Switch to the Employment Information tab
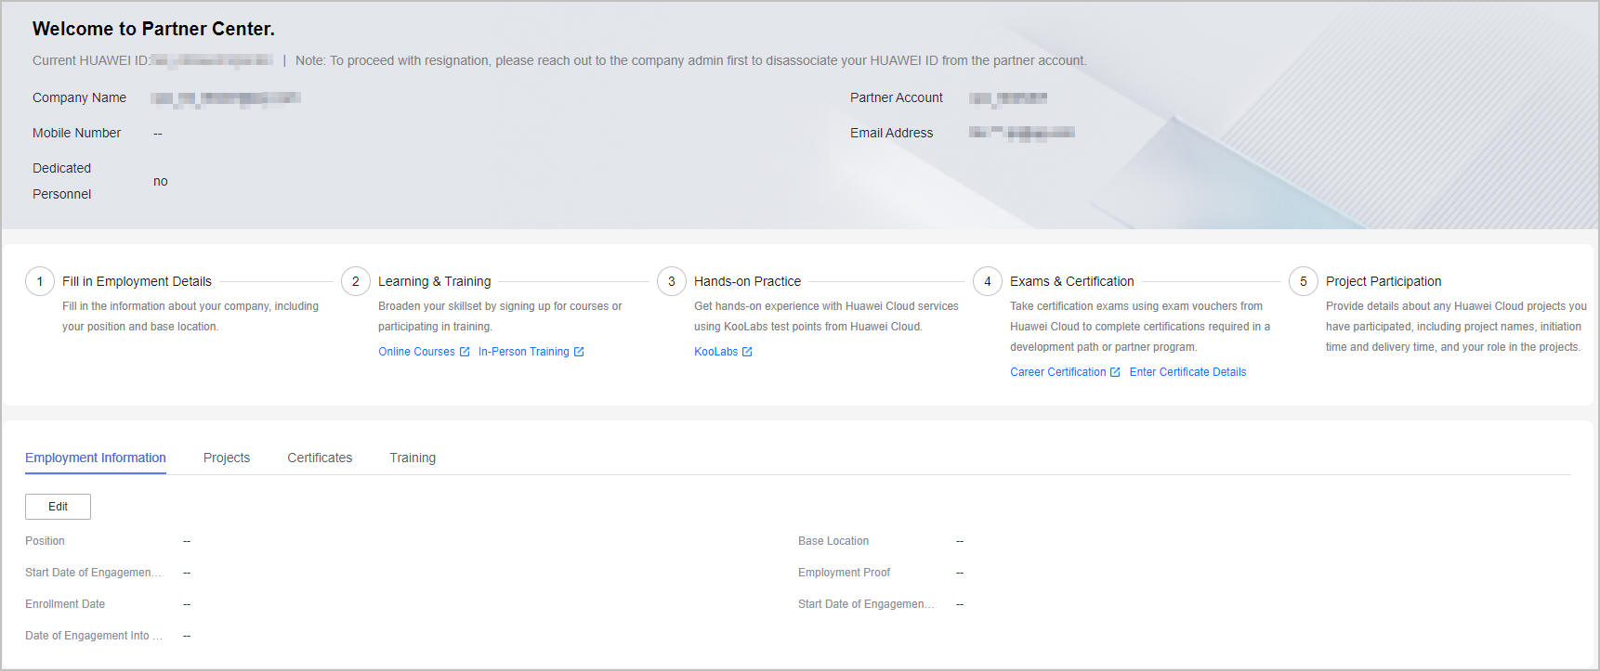1600x671 pixels. coord(96,458)
